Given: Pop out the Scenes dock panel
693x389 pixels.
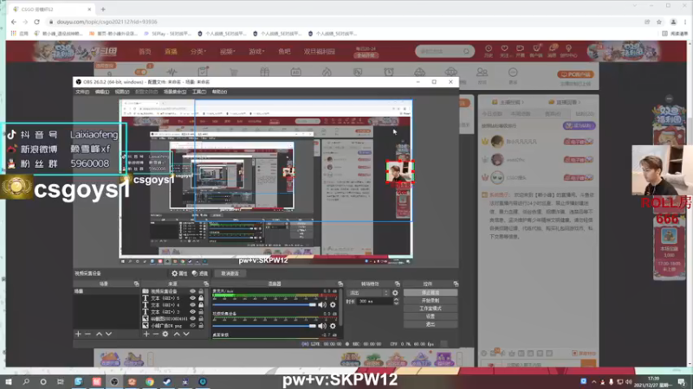Looking at the screenshot, I should click(136, 284).
